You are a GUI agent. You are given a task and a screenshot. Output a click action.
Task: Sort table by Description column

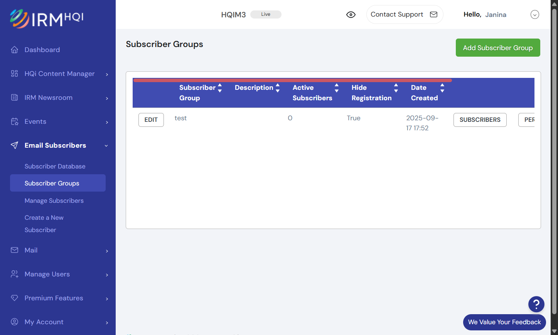coord(278,88)
